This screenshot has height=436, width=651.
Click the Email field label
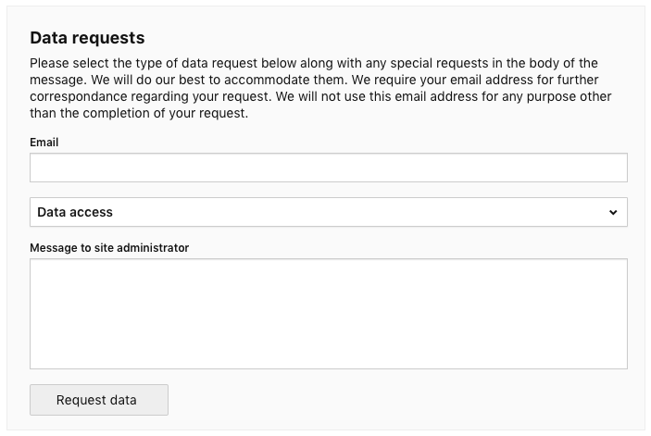(x=44, y=143)
